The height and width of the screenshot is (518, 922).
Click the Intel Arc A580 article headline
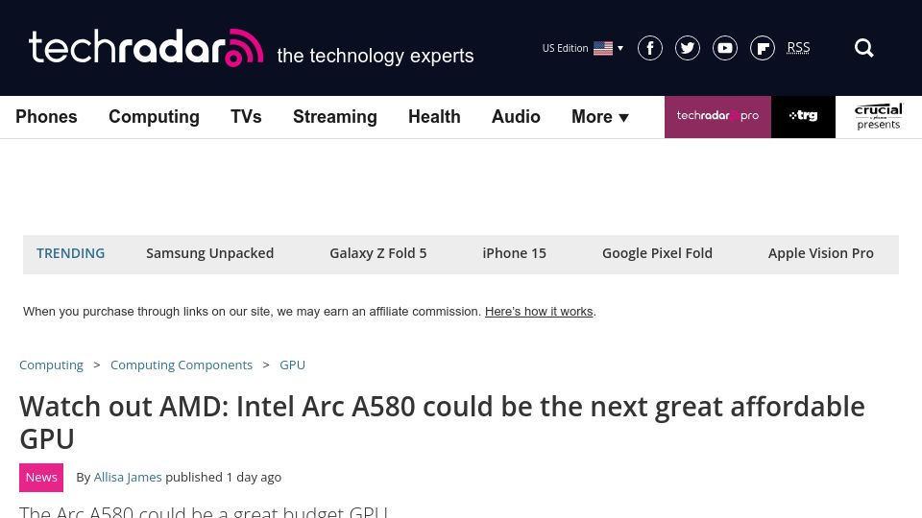coord(442,423)
